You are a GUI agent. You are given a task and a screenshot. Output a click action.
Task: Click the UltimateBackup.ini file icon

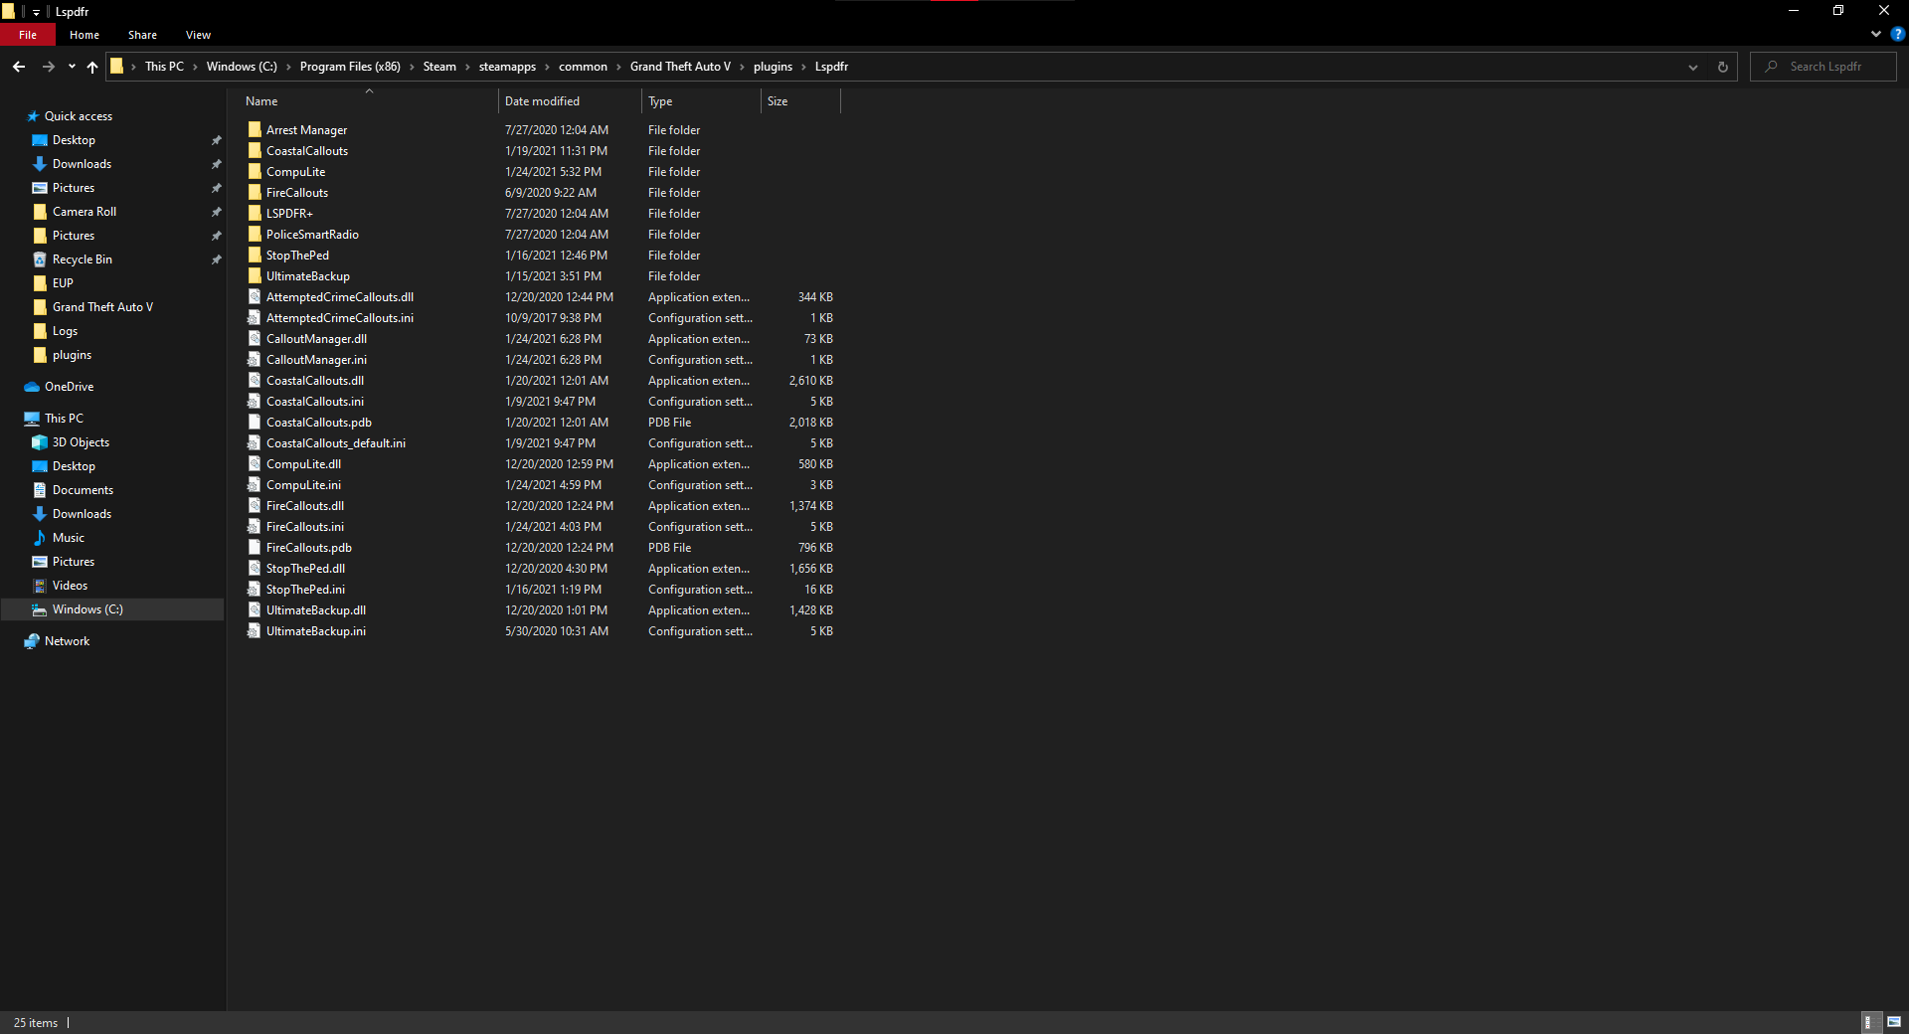255,631
